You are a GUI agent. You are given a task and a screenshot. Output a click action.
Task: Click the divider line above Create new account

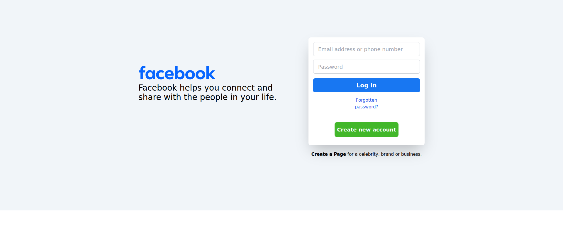coord(366,115)
